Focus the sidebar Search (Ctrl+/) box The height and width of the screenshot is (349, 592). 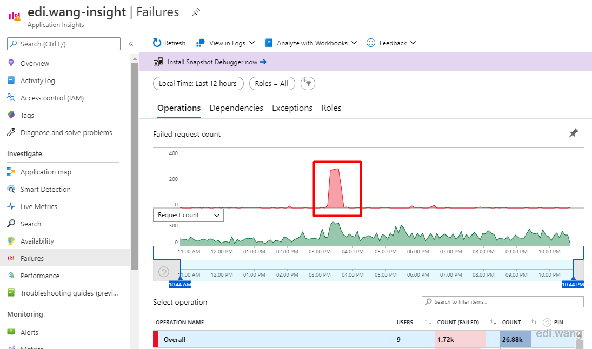point(64,44)
